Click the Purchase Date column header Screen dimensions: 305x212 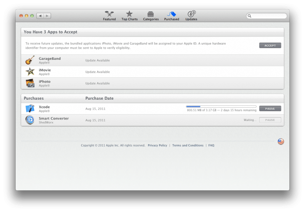100,98
